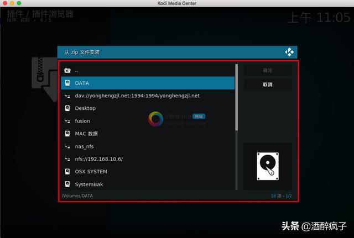Click the 插件 / 插件浏览器 heading behind the dialog
Image resolution: width=354 pixels, height=238 pixels.
tap(40, 14)
